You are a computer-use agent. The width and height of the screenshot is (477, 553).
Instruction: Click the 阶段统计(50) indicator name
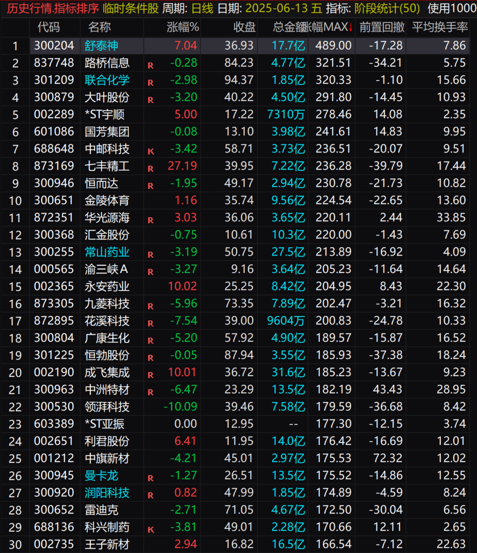pos(387,8)
